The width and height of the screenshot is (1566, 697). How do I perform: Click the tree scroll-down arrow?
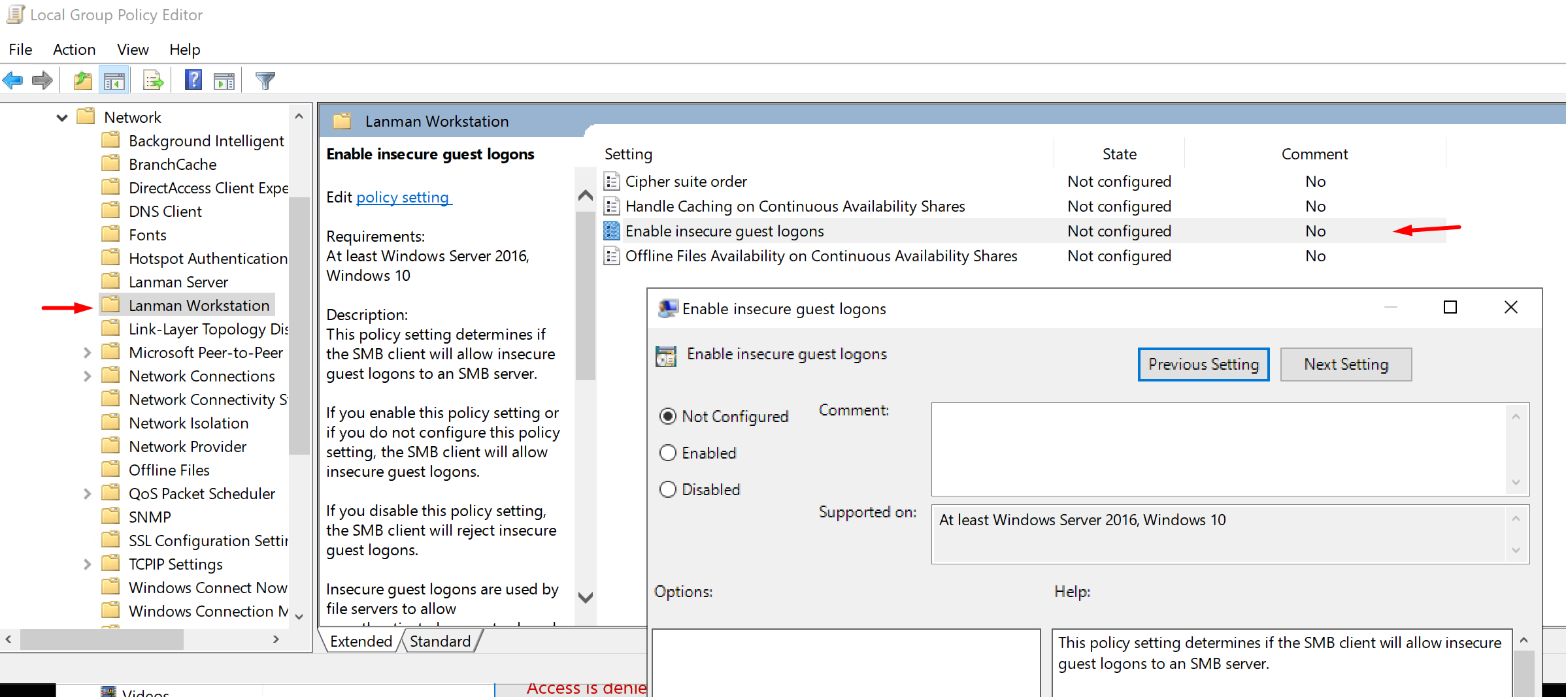tap(299, 617)
